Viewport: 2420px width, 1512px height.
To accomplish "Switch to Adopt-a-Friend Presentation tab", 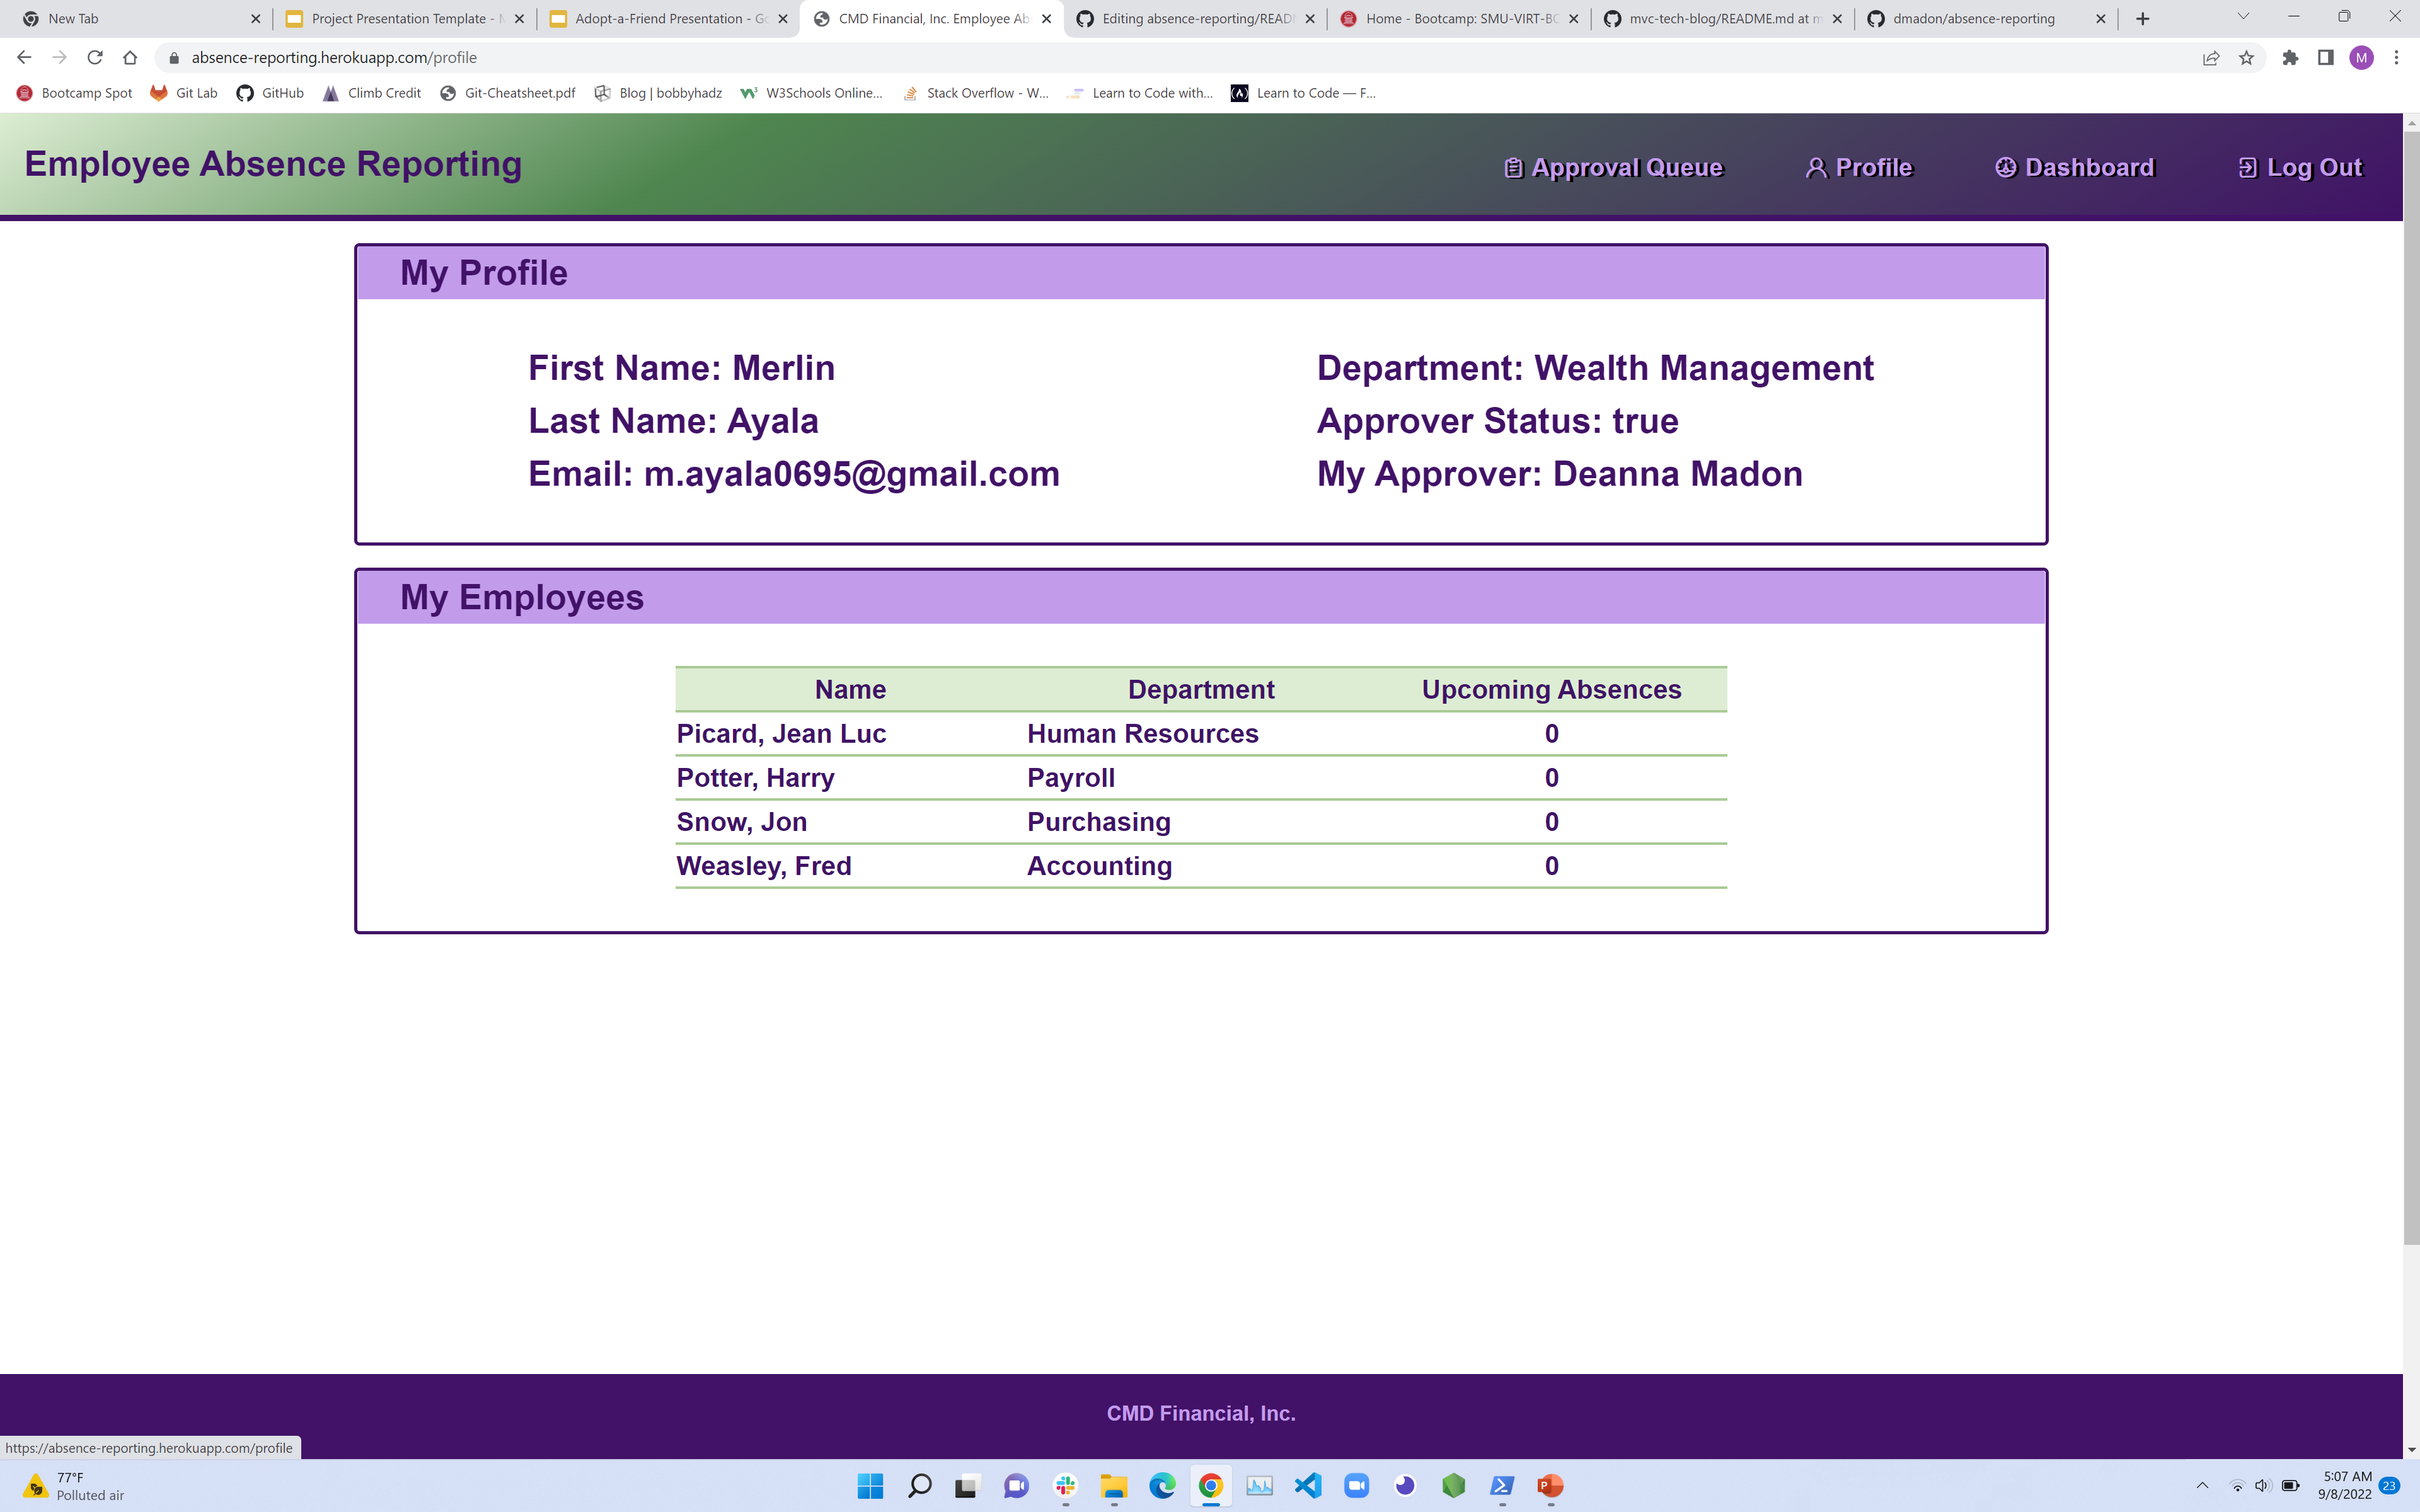I will pos(668,19).
